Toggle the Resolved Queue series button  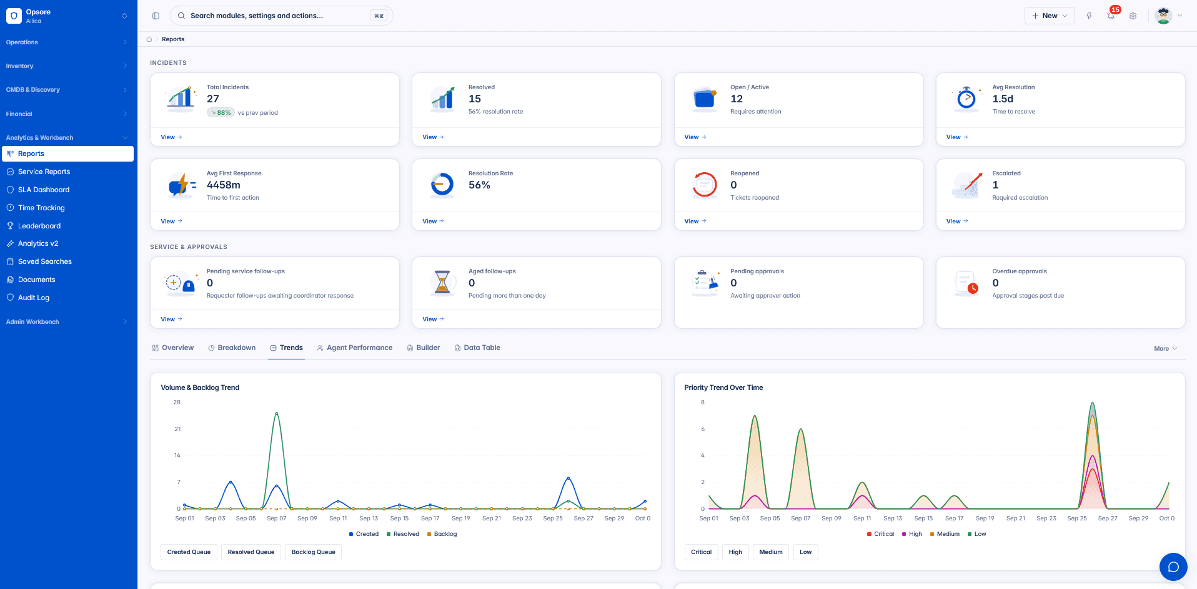251,552
